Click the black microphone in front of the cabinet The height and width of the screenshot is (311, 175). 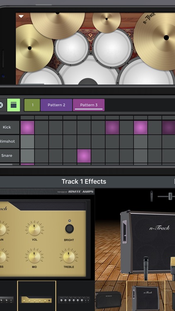tap(146, 268)
